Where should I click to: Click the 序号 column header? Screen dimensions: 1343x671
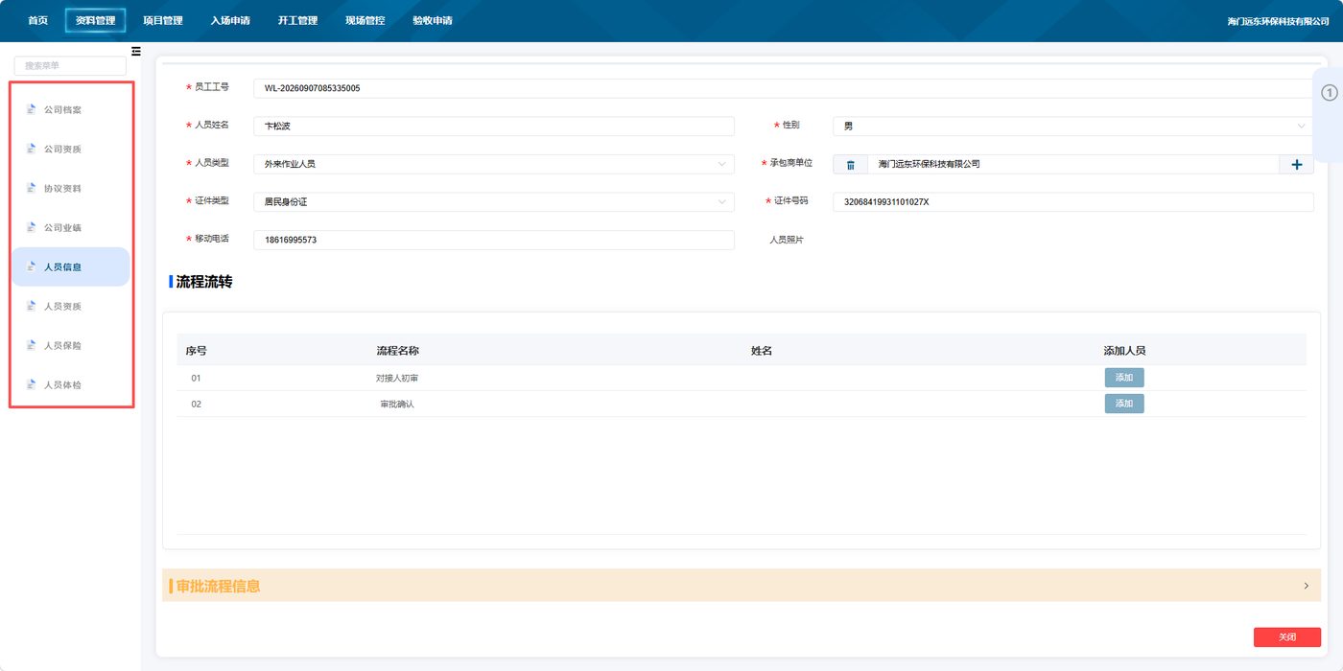coord(196,351)
